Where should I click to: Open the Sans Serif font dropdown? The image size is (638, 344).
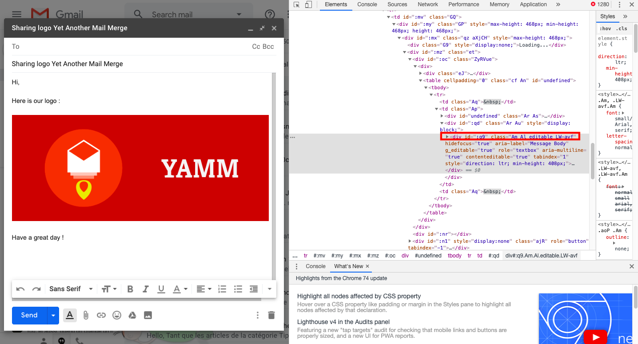click(71, 289)
